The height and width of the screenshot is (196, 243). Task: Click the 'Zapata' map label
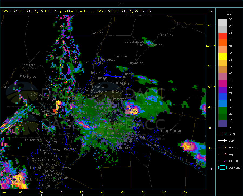[x=66, y=168]
